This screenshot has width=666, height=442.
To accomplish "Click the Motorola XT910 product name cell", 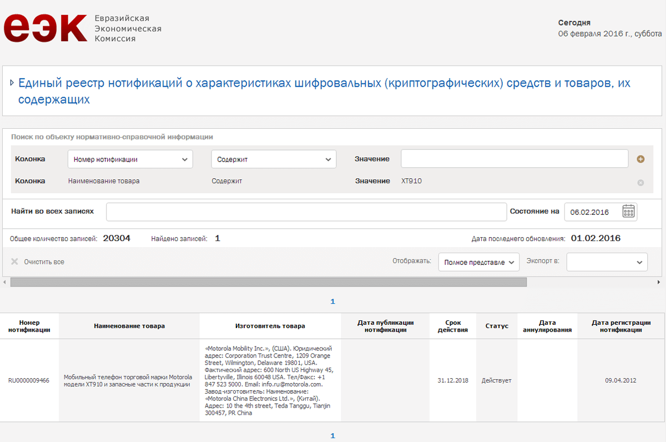I will [128, 380].
